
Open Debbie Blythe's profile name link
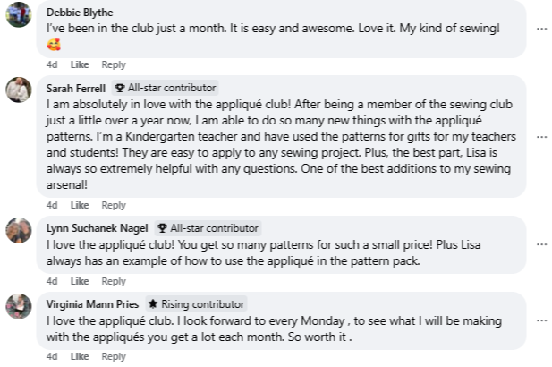coord(78,13)
